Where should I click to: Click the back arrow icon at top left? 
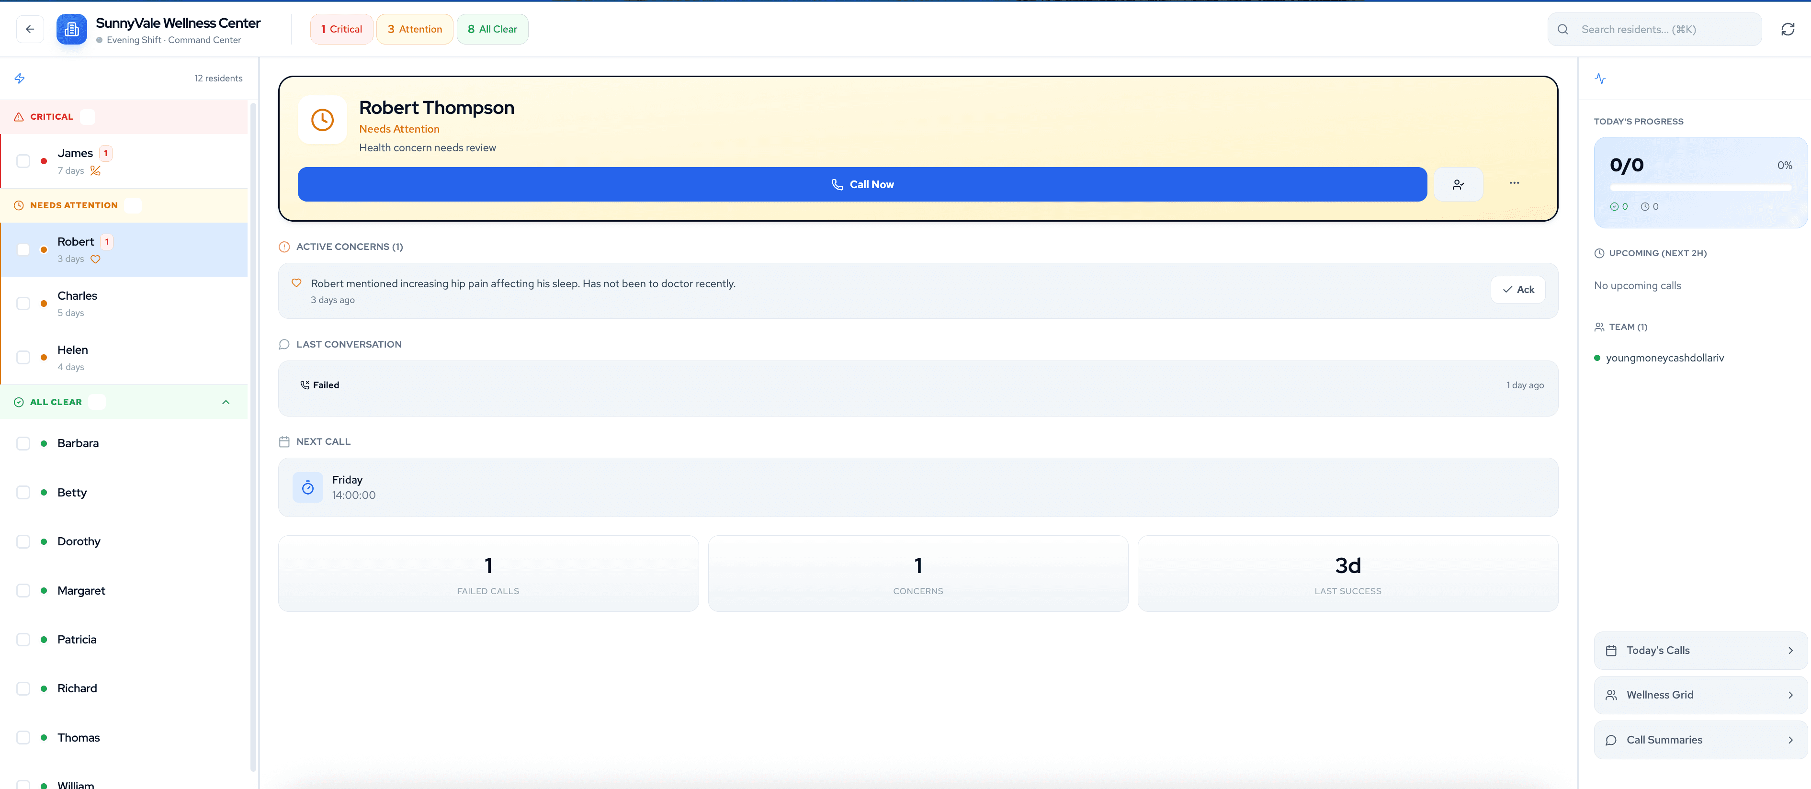coord(30,29)
